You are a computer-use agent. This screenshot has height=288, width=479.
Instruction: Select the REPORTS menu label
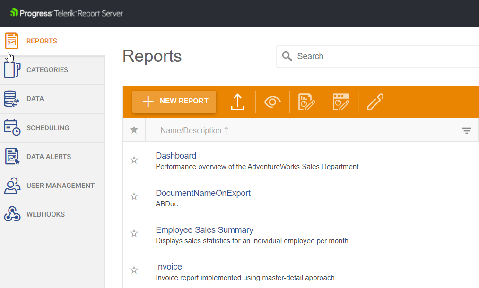tap(42, 41)
